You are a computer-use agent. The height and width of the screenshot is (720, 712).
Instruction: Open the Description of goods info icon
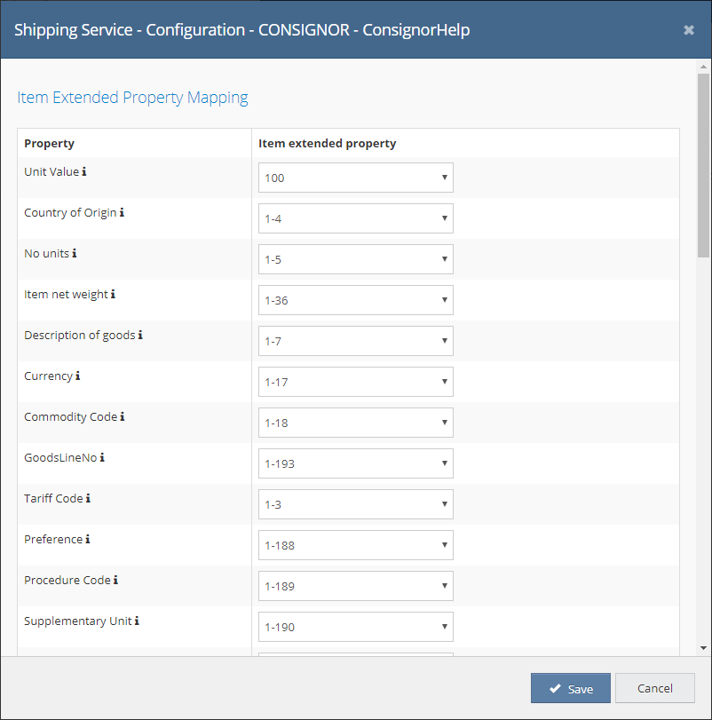click(140, 336)
